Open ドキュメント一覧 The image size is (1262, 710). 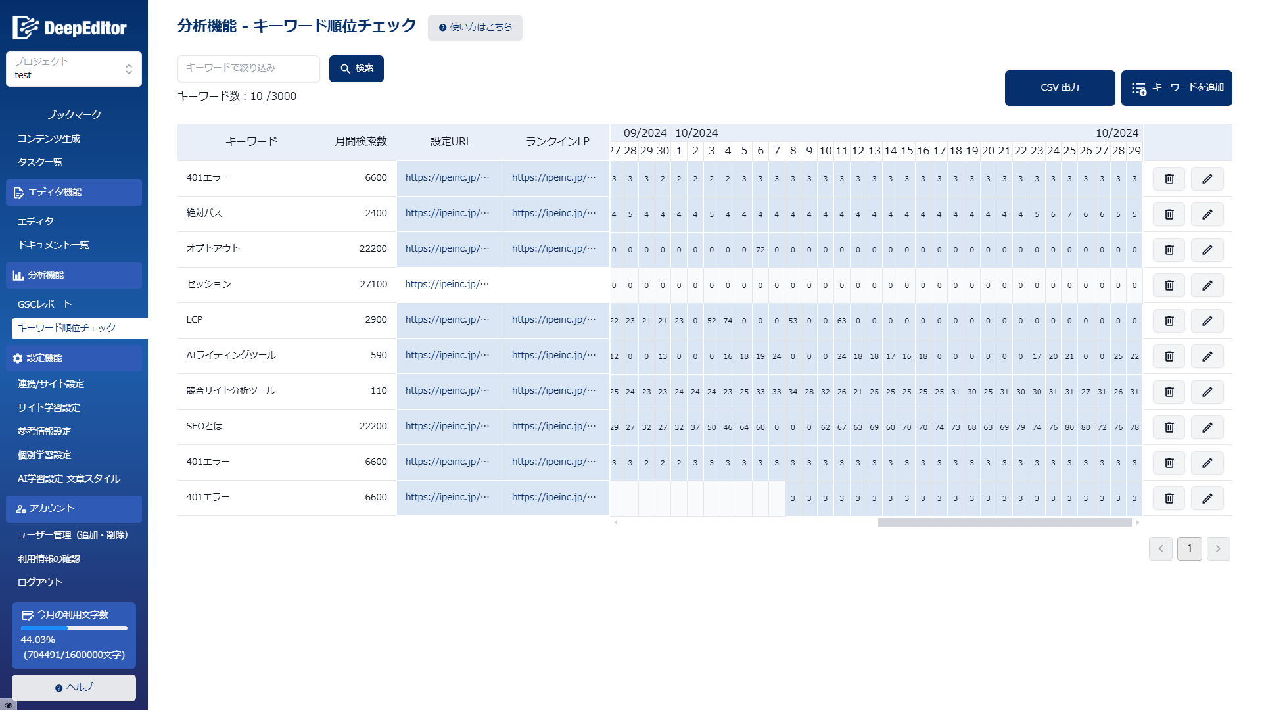coord(53,245)
